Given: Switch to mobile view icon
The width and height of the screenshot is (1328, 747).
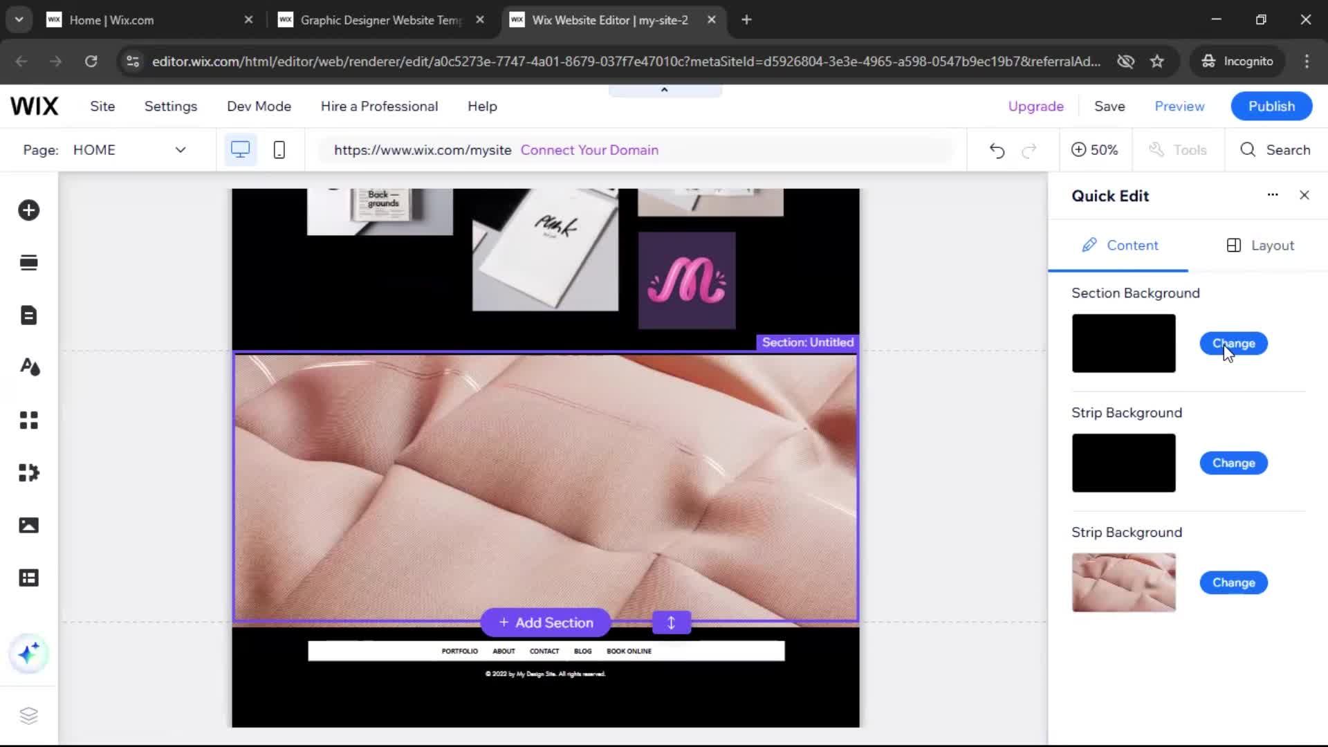Looking at the screenshot, I should coord(279,150).
